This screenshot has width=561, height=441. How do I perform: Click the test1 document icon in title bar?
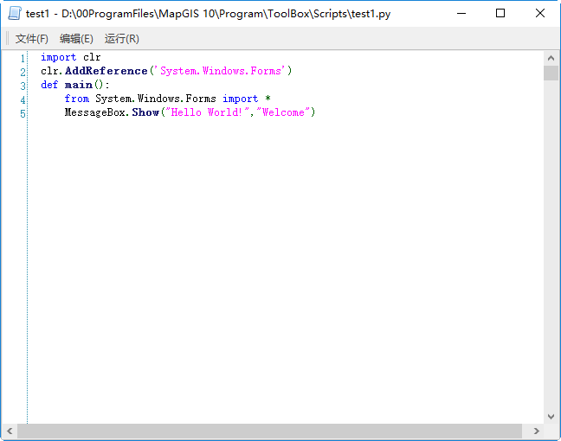[x=15, y=13]
